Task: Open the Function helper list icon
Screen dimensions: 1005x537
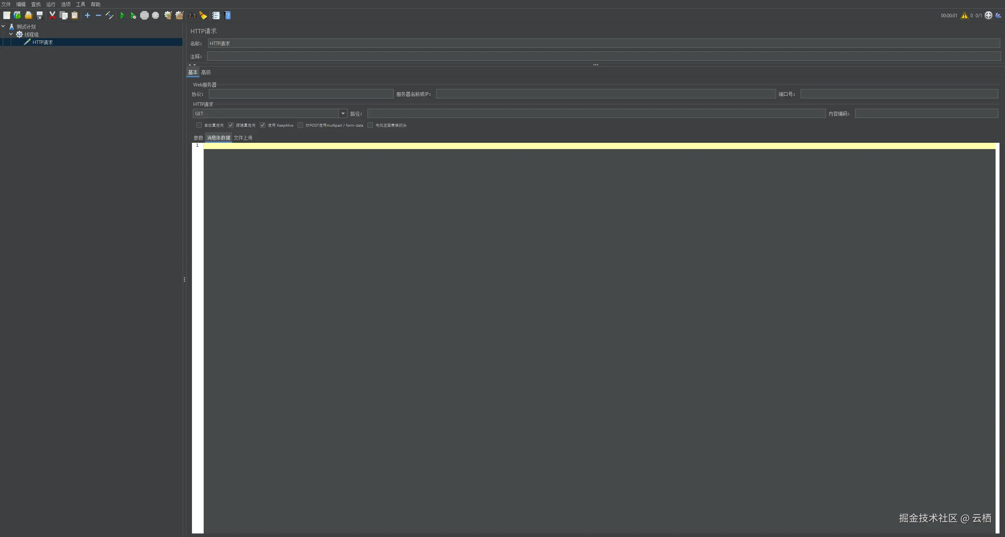Action: tap(216, 15)
